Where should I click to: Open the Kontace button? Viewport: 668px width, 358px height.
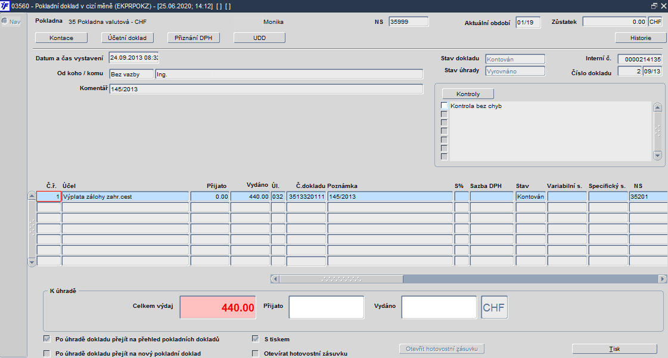pyautogui.click(x=61, y=38)
